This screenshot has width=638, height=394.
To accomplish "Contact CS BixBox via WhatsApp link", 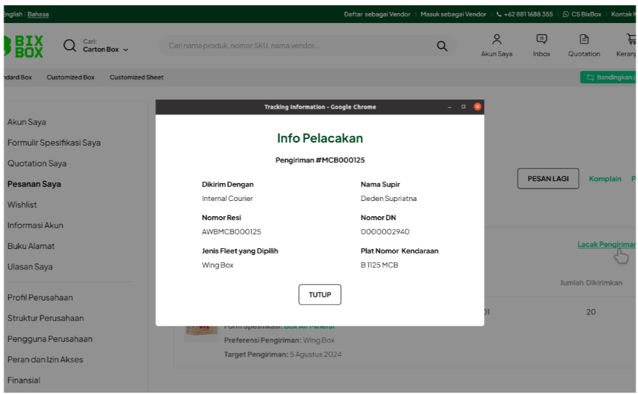I will pyautogui.click(x=581, y=14).
